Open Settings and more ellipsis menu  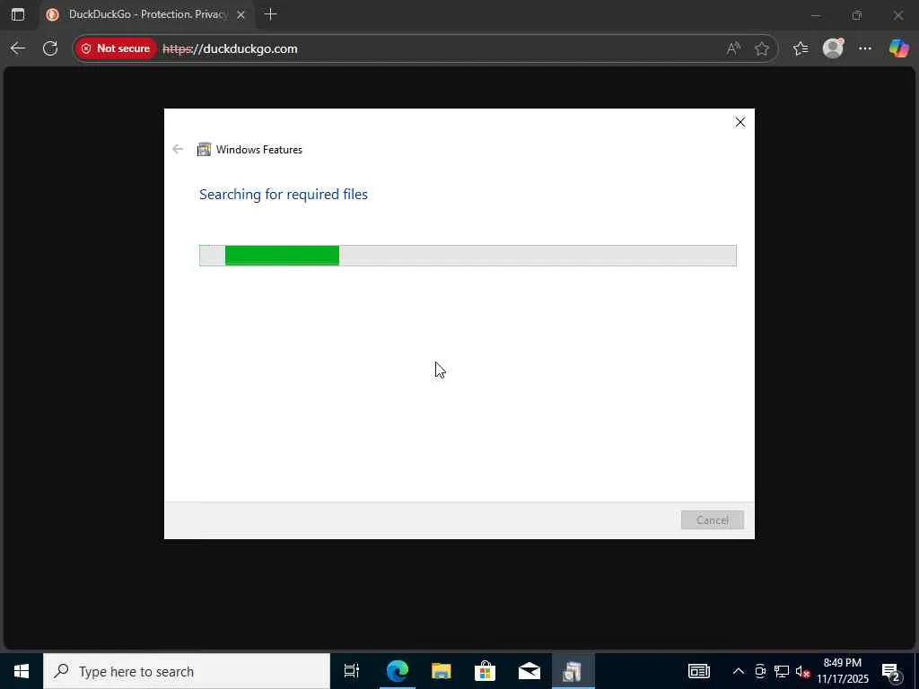tap(865, 48)
